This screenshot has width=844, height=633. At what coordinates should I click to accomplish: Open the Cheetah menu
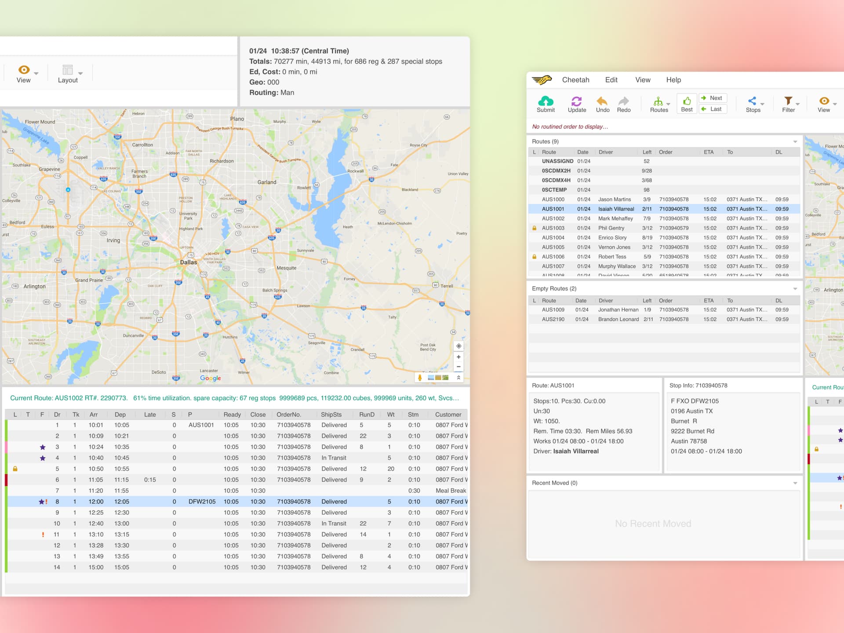tap(575, 80)
